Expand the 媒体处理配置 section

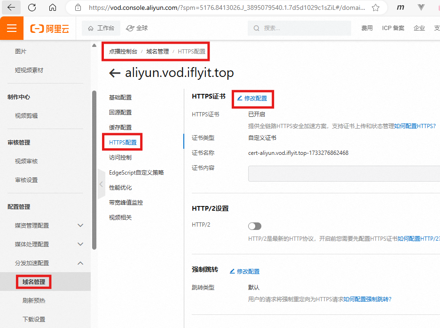(x=80, y=244)
